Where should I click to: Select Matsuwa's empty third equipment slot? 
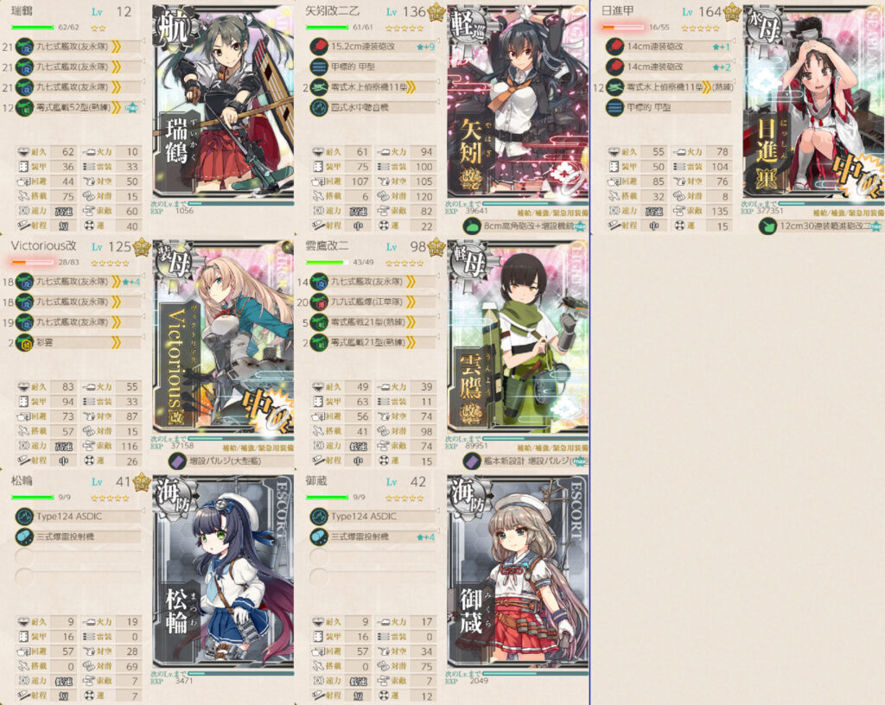click(x=79, y=557)
